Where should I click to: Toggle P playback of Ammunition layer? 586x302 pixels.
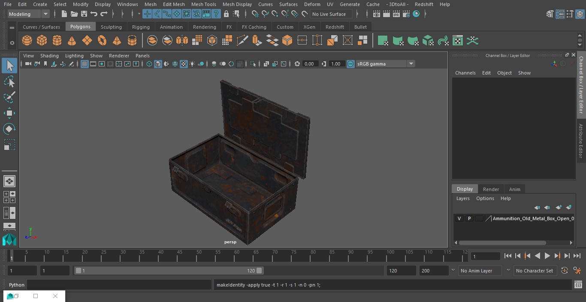[x=469, y=218]
